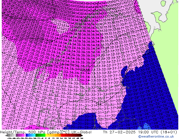The width and height of the screenshot is (180, 139).
Task: Click the dark purple -42 legend swatch
Action: coord(17,135)
